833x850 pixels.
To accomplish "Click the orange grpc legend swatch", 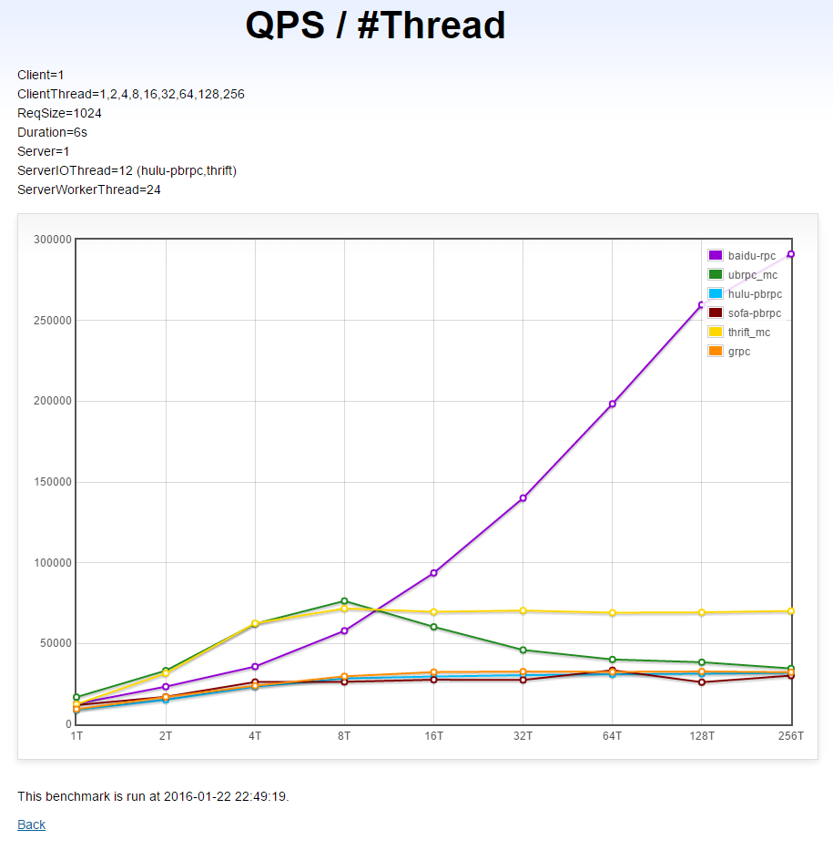I will tap(715, 352).
